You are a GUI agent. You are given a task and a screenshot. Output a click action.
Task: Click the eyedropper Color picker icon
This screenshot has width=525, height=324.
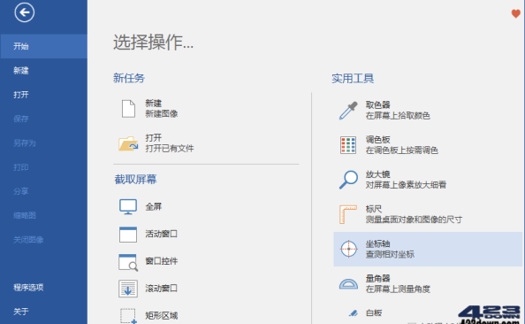coord(348,111)
